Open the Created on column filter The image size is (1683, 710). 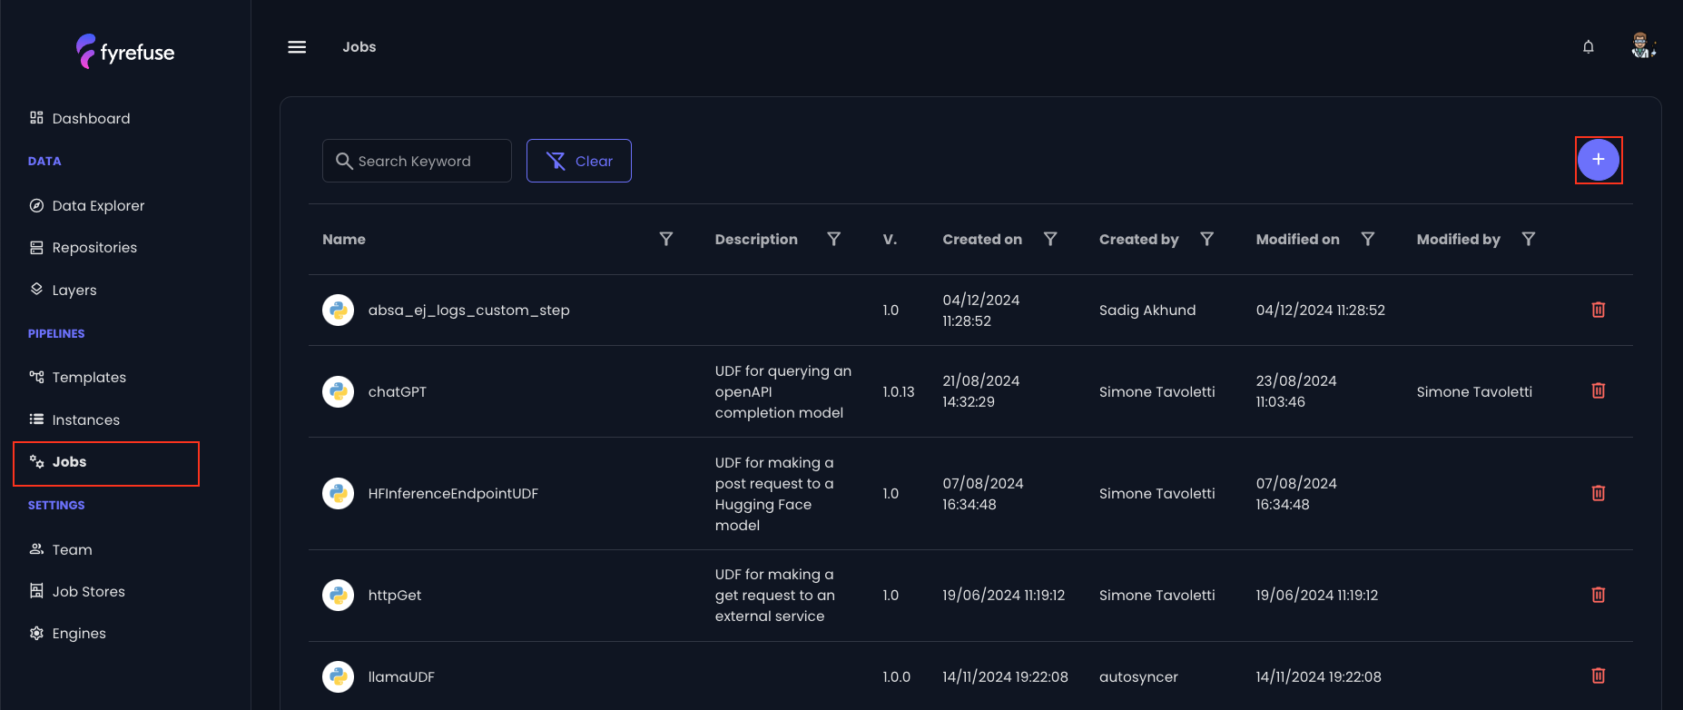(1049, 239)
